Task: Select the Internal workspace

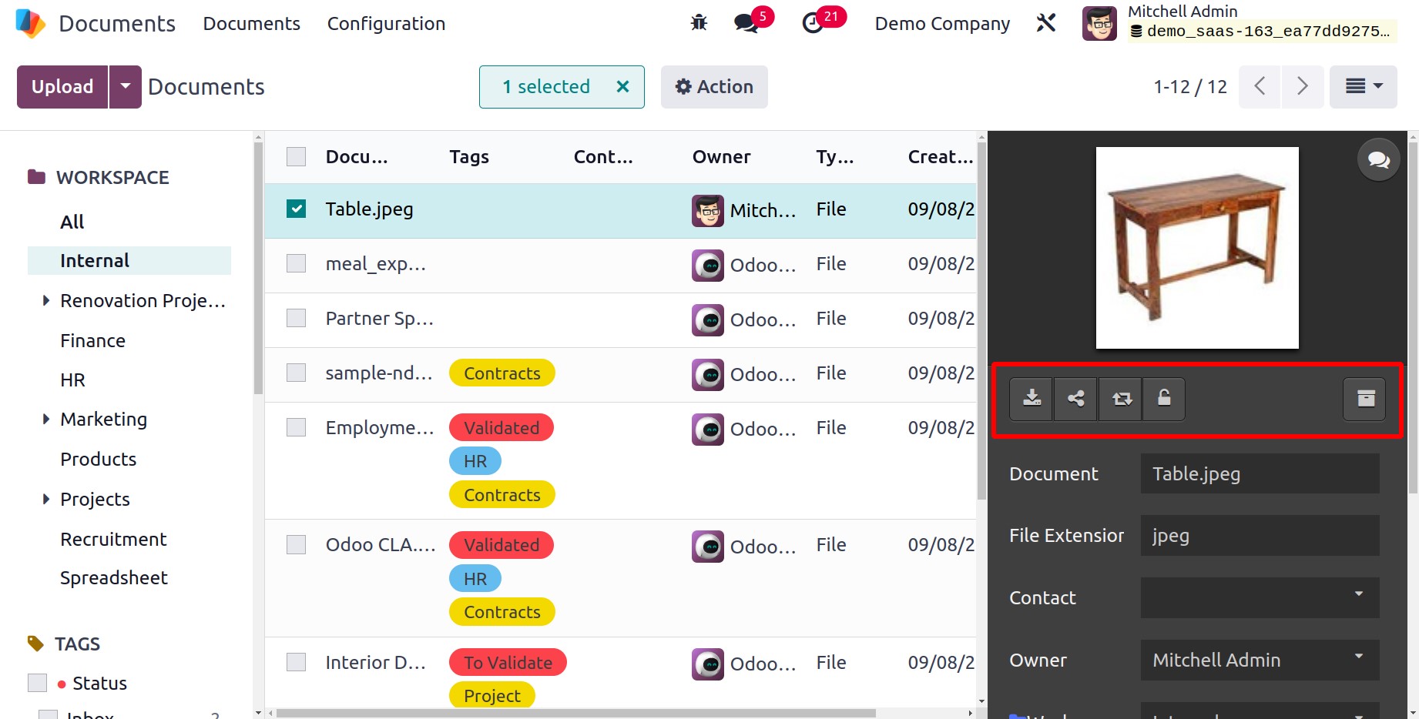Action: (x=129, y=260)
